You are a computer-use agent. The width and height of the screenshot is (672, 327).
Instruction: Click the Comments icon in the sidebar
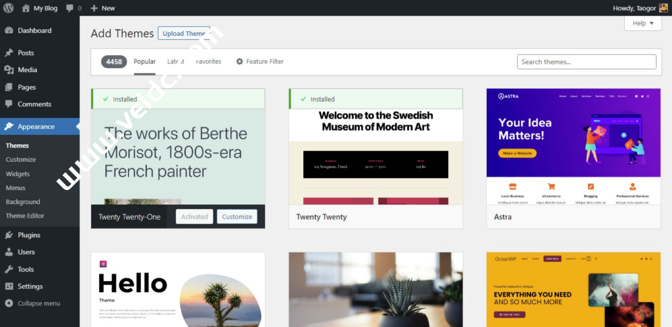9,104
